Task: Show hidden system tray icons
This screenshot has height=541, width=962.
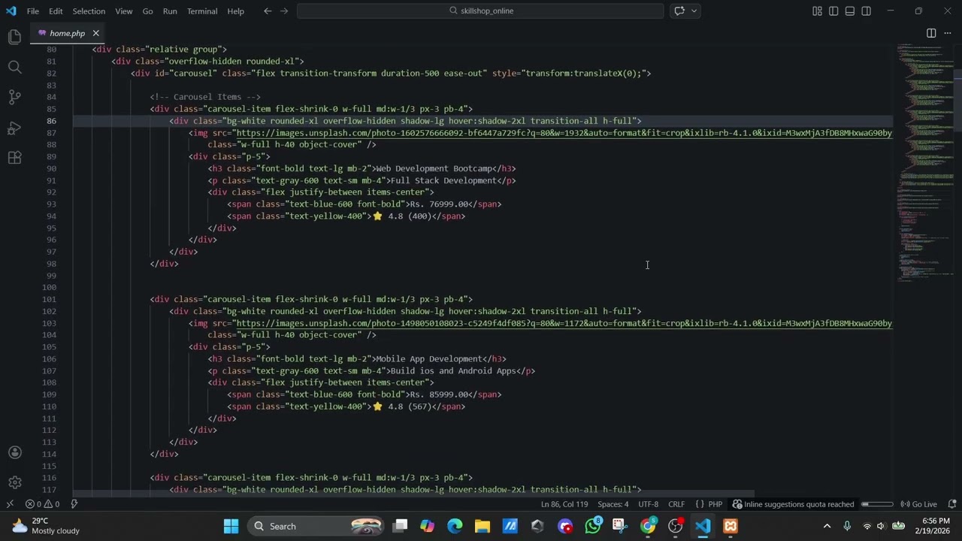Action: 827,526
